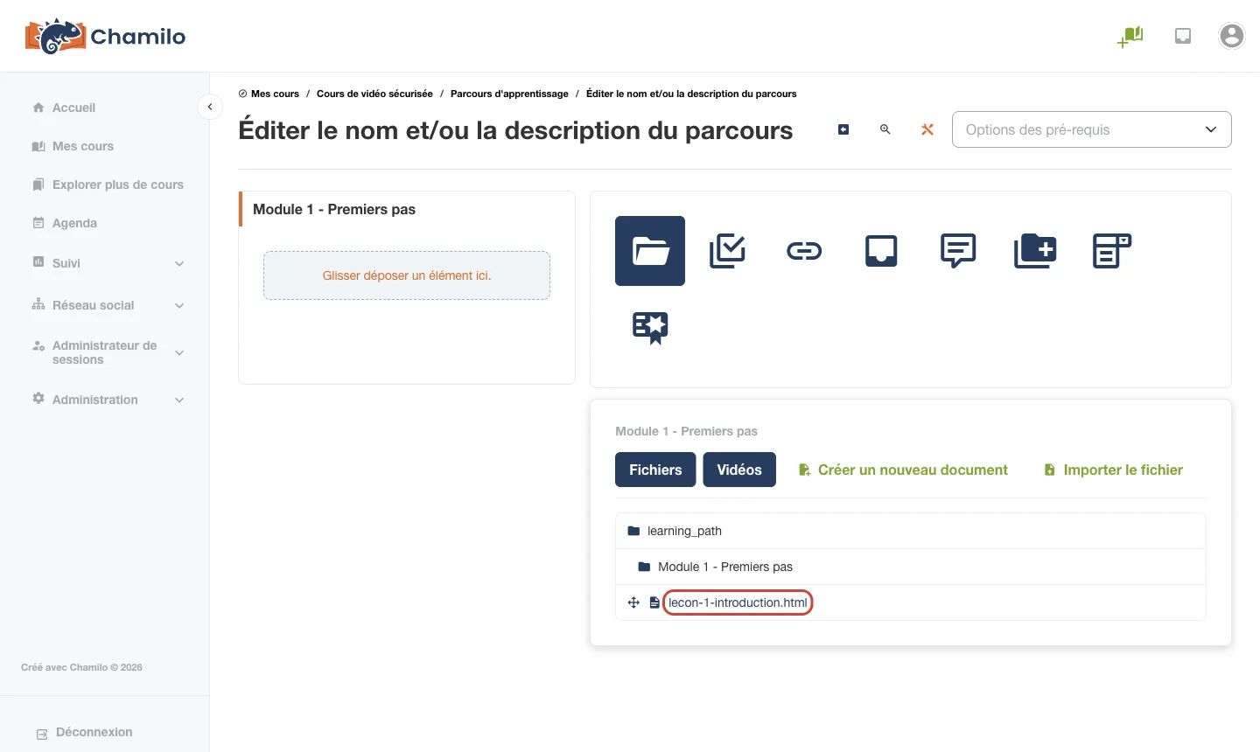Expand the Suivi sidebar menu
The width and height of the screenshot is (1260, 752).
108,263
